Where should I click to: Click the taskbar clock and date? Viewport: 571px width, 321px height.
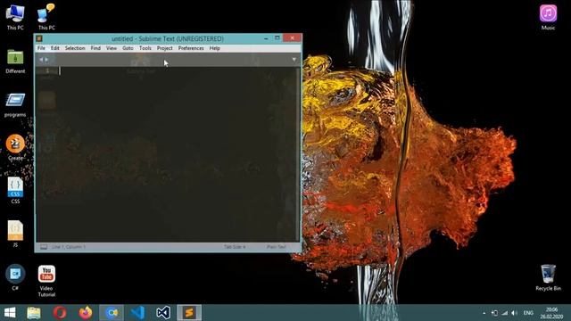click(551, 313)
